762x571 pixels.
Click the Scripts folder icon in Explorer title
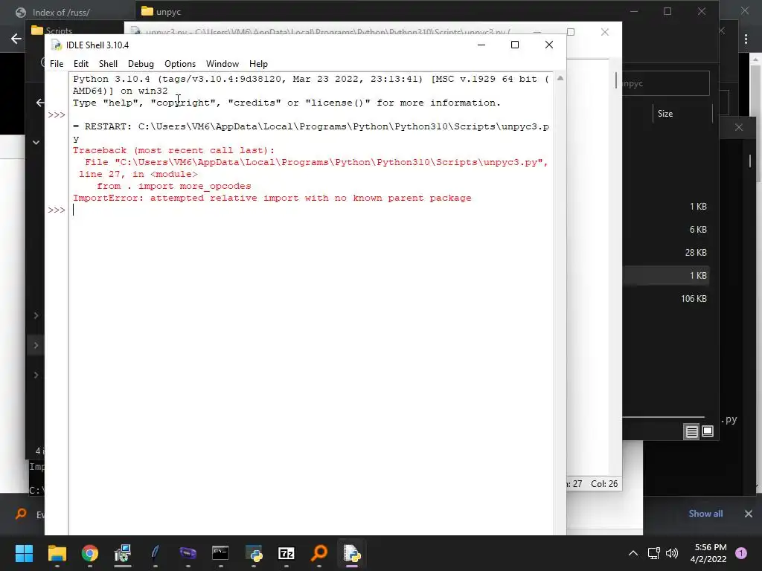coord(37,30)
